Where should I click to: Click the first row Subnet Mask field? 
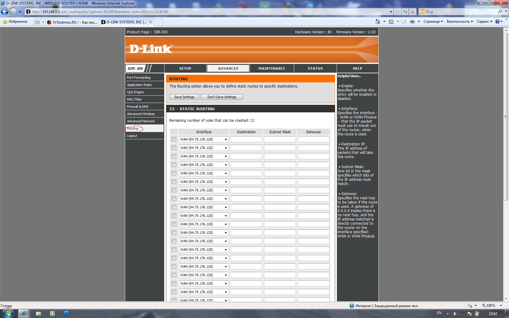(x=280, y=139)
